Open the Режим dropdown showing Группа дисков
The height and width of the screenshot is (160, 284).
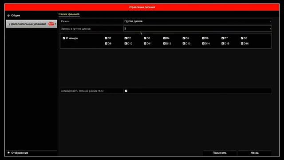pos(197,21)
